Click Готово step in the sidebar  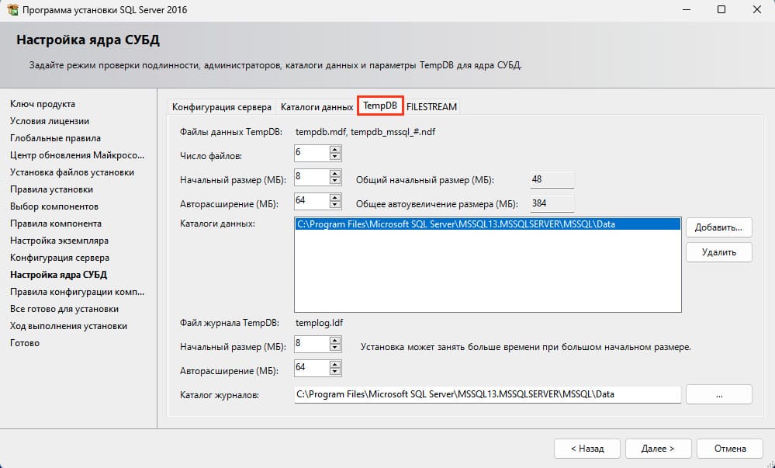click(25, 343)
